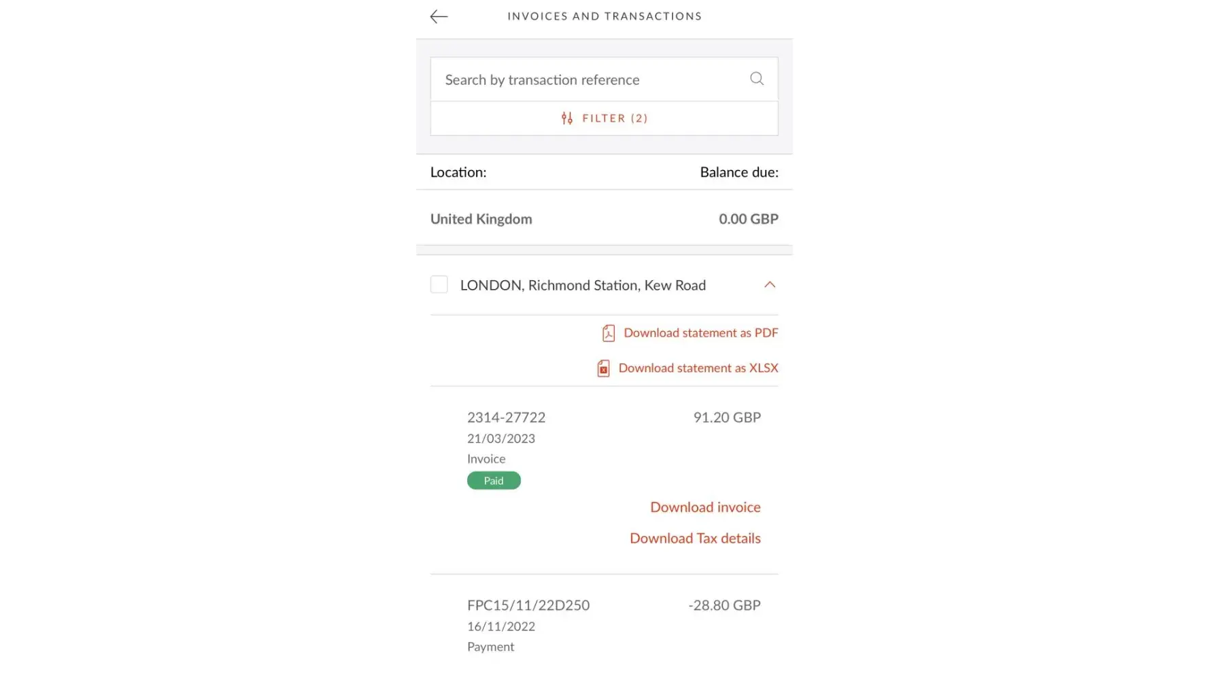1209x680 pixels.
Task: Tick the London Richmond Station checkbox
Action: [x=439, y=285]
